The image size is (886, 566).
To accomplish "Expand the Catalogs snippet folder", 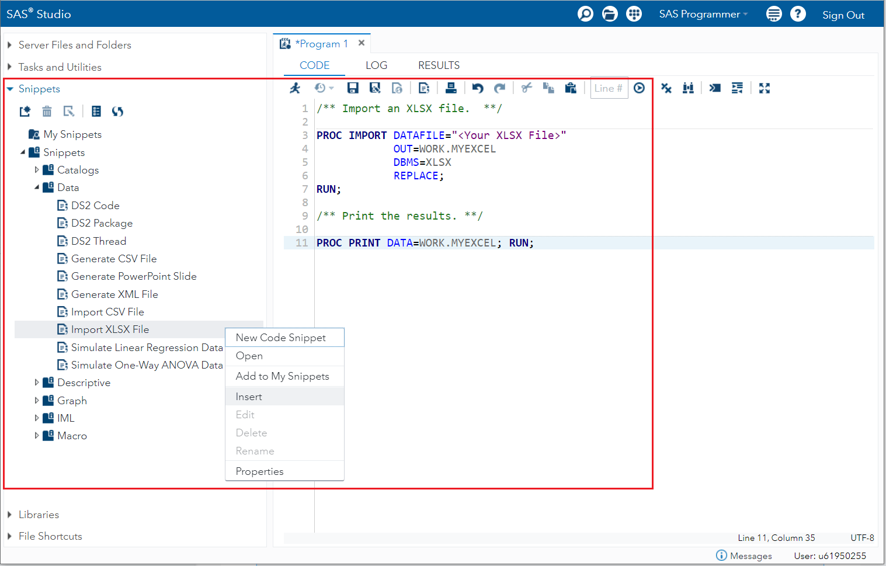I will point(37,170).
